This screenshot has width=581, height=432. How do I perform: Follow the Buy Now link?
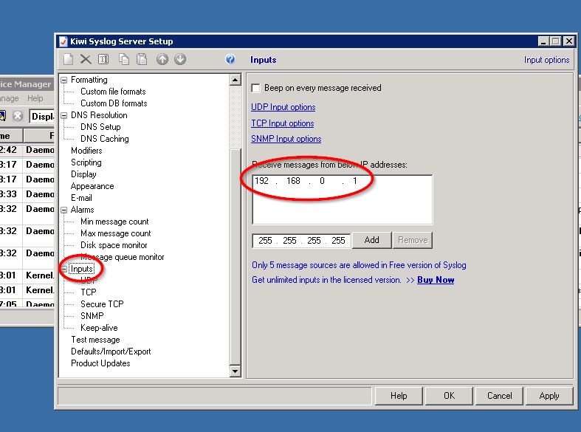436,280
